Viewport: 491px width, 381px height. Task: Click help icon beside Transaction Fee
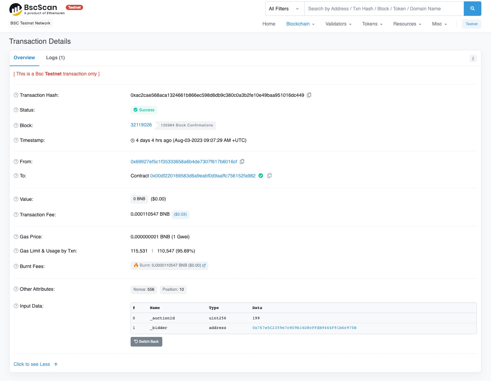(x=16, y=215)
